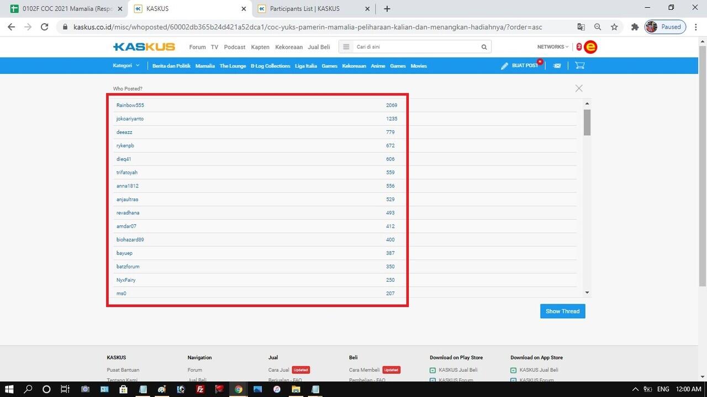This screenshot has height=397, width=707.
Task: Open Microsoft Store on the taskbar
Action: 123,389
